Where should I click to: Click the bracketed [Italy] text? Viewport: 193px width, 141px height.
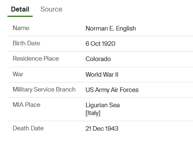[x=93, y=113]
